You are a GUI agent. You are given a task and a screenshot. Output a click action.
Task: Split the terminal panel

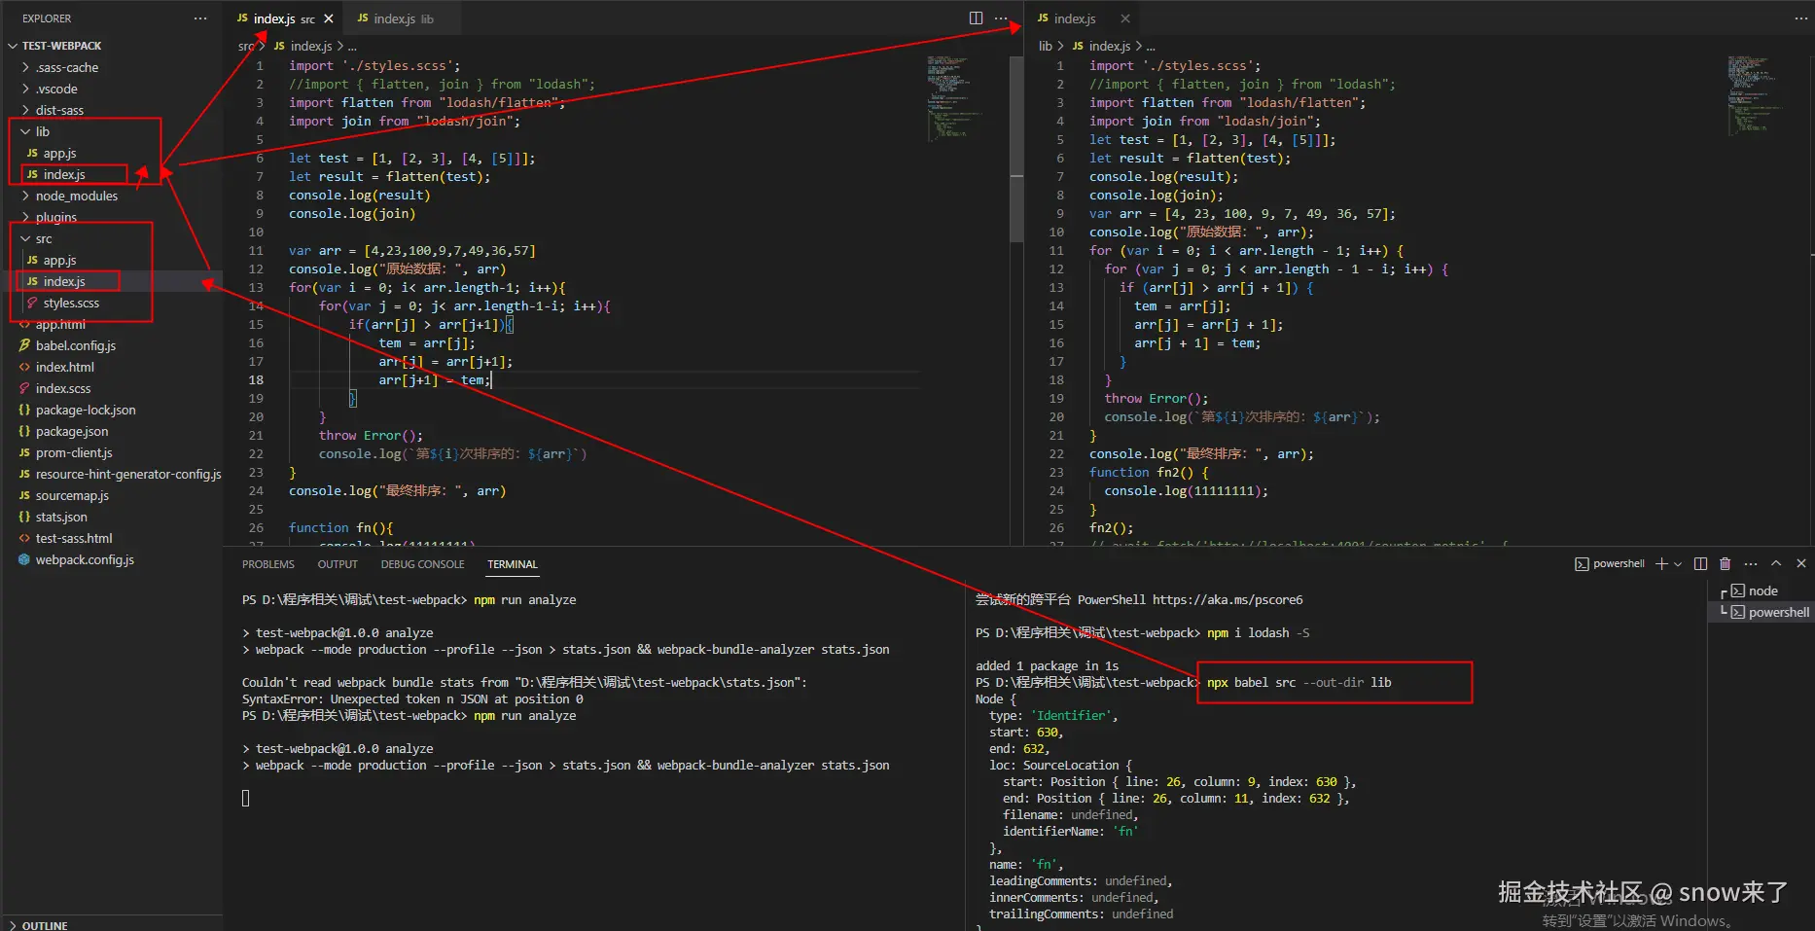pyautogui.click(x=1700, y=563)
